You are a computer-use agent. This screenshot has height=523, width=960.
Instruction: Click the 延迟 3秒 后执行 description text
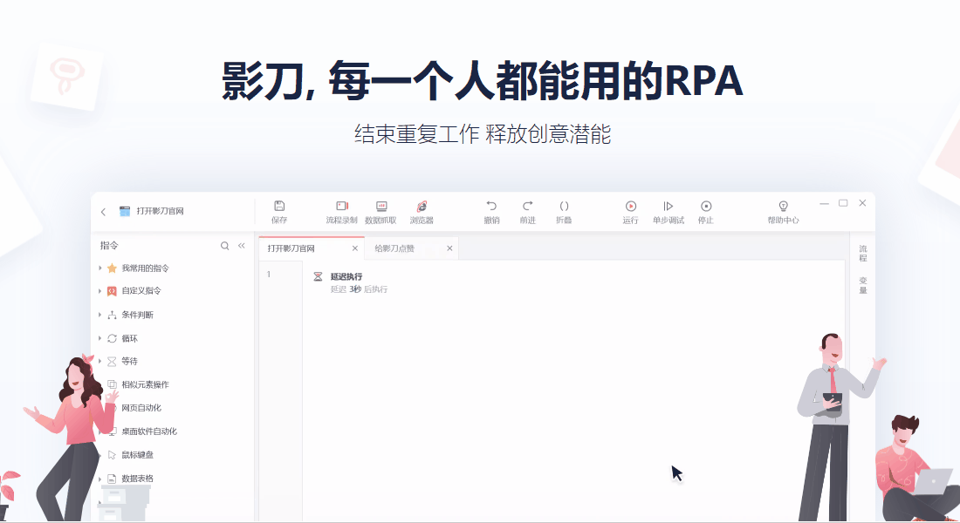(x=359, y=289)
